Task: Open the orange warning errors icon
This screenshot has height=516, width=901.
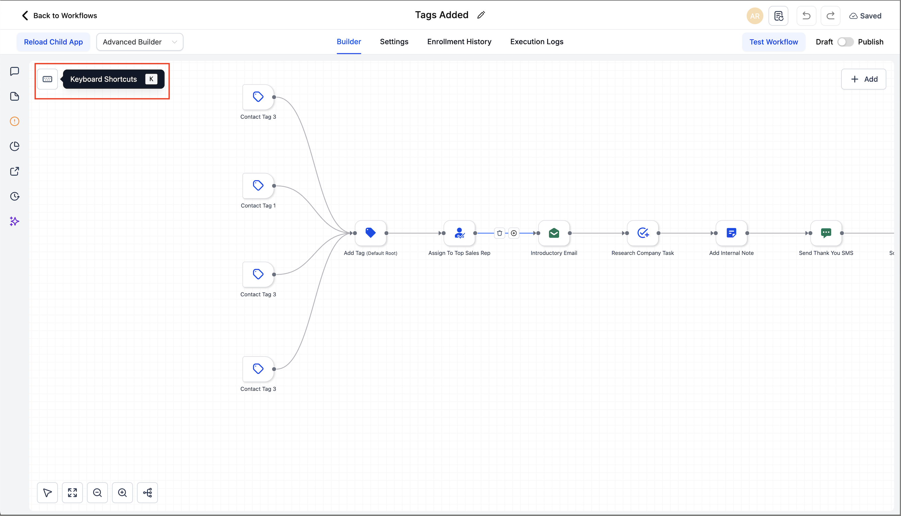Action: [x=15, y=121]
